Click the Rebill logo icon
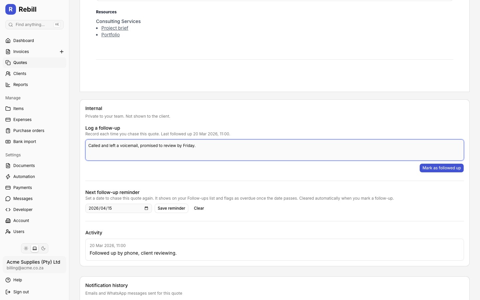This screenshot has height=300, width=480. tap(11, 9)
